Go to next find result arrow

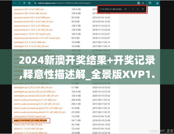[138, 9]
